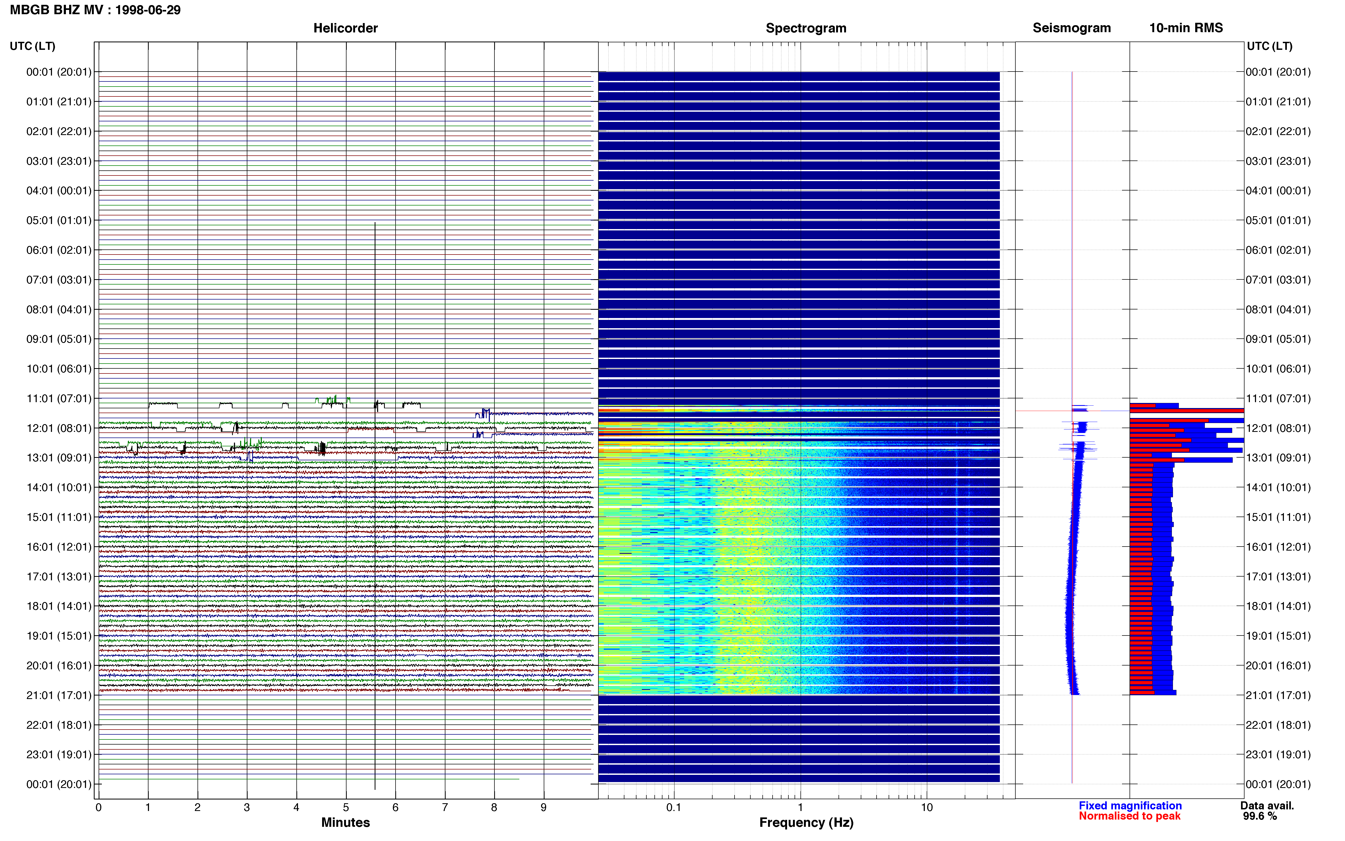
Task: Click the left-axis time label 15:01 (11:01)
Action: pos(59,517)
